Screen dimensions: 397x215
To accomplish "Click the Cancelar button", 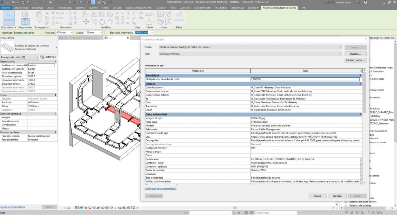I will (337, 196).
